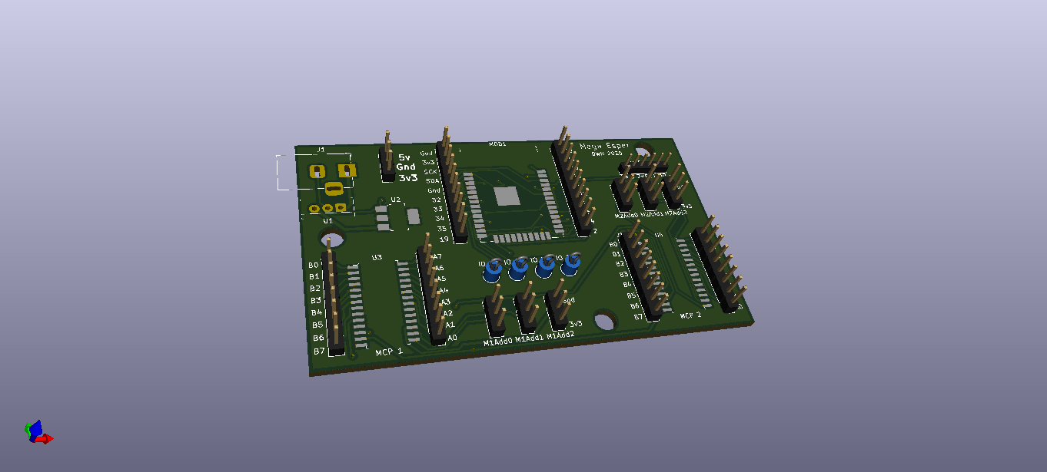The height and width of the screenshot is (472, 1047).
Task: Click B7 label on MCP 2 header
Action: tap(638, 316)
